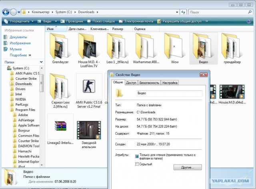Select NVIDIA folder in the tree

point(20,99)
